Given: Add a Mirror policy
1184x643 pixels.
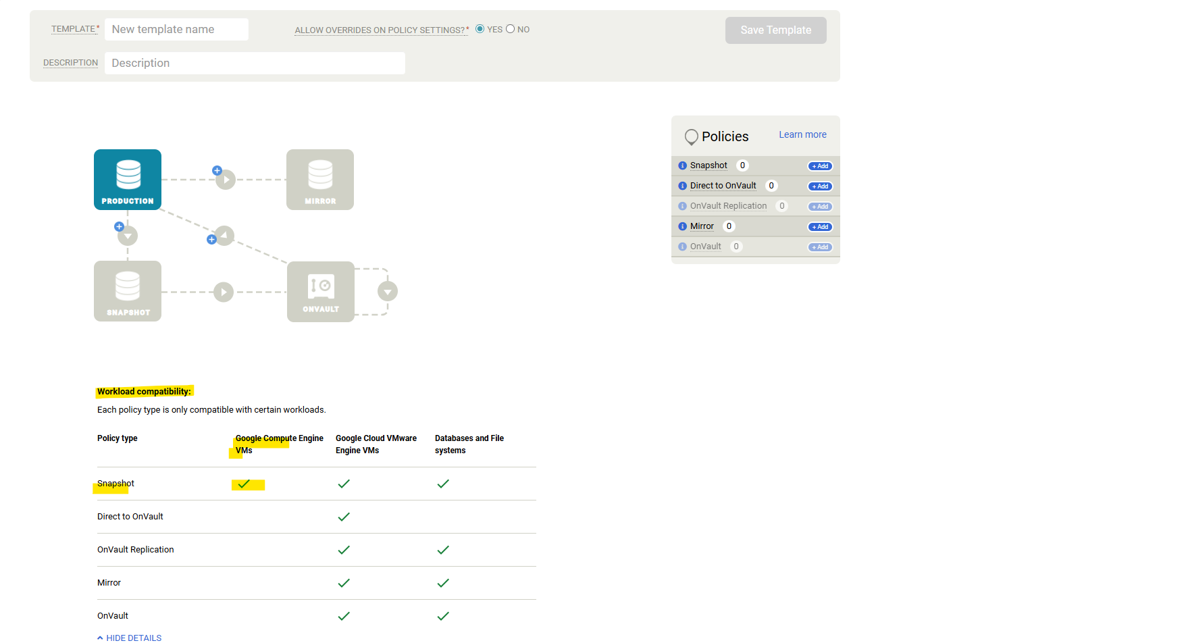Looking at the screenshot, I should (820, 227).
